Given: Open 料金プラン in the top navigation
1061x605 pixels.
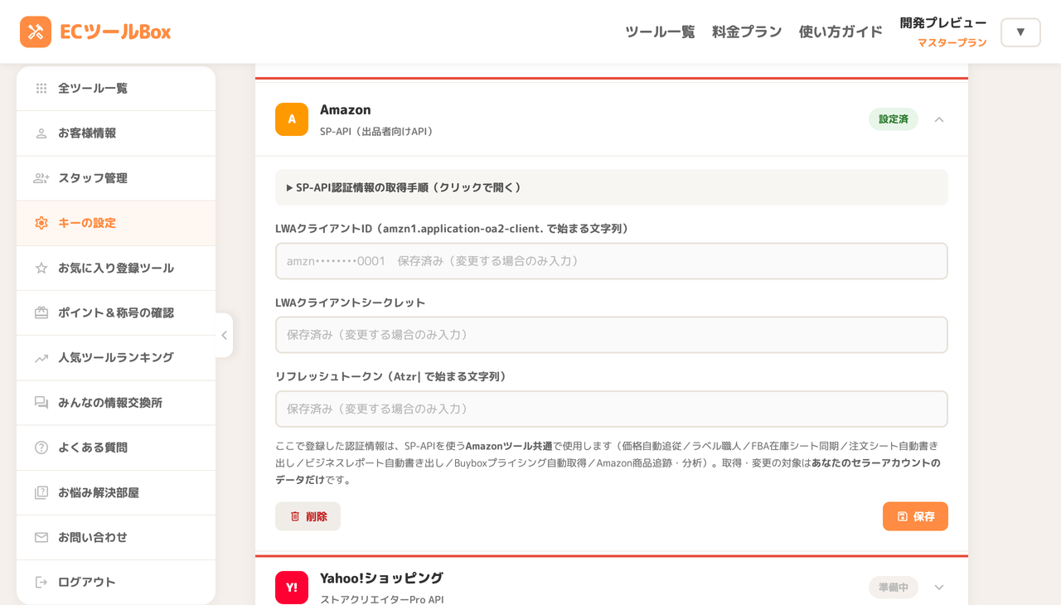Looking at the screenshot, I should [x=747, y=32].
